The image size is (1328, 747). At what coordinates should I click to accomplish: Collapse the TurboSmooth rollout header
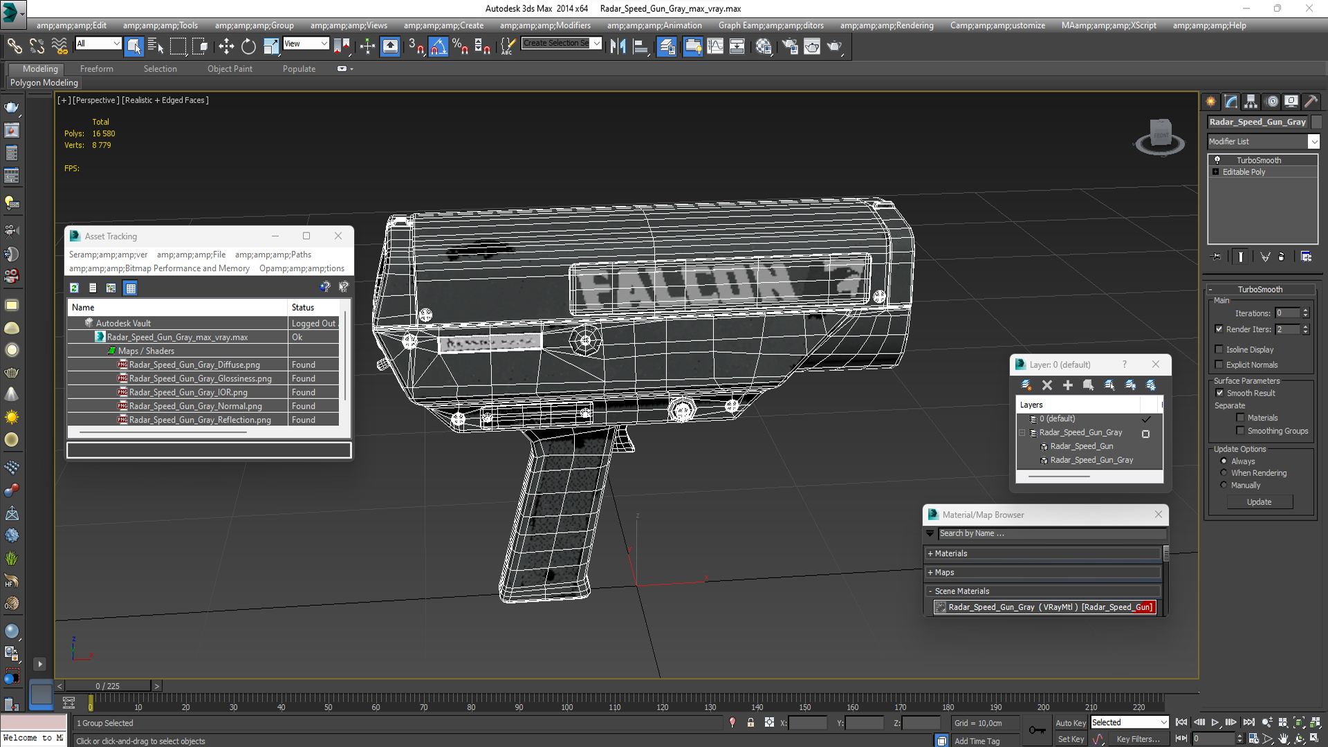pos(1260,289)
